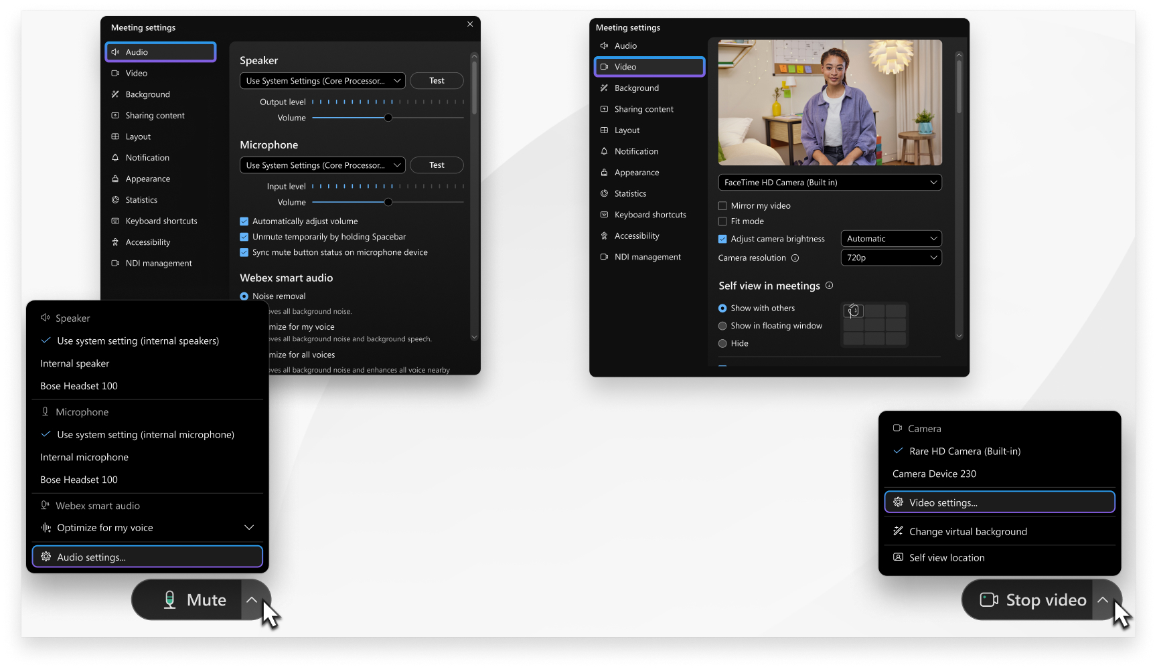Screen dimensions: 1157x669
Task: Adjust the Speaker Volume slider handle
Action: 388,118
